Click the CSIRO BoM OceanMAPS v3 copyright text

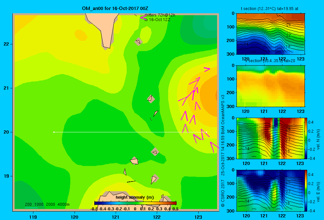point(223,151)
